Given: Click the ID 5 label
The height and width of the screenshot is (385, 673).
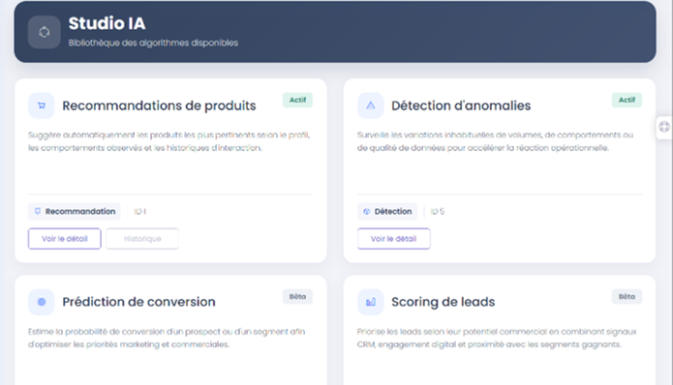Looking at the screenshot, I should 438,212.
